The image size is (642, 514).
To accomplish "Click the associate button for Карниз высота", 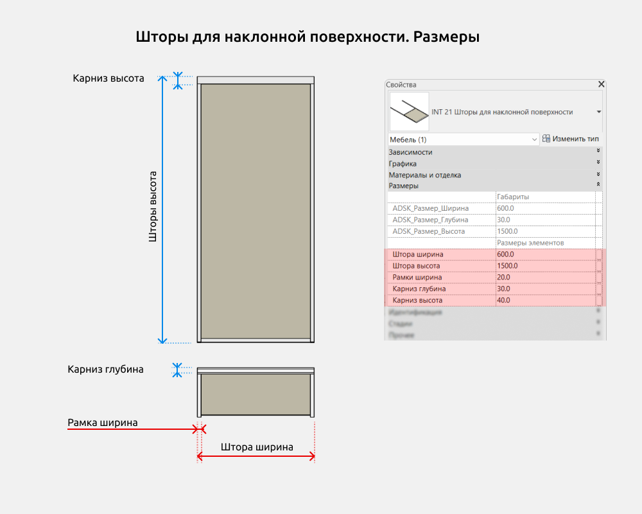I will (599, 300).
